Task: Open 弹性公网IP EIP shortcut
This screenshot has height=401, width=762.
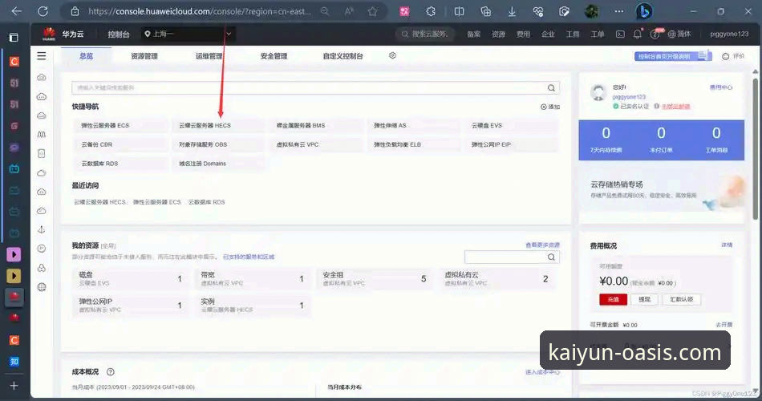Action: click(512, 144)
